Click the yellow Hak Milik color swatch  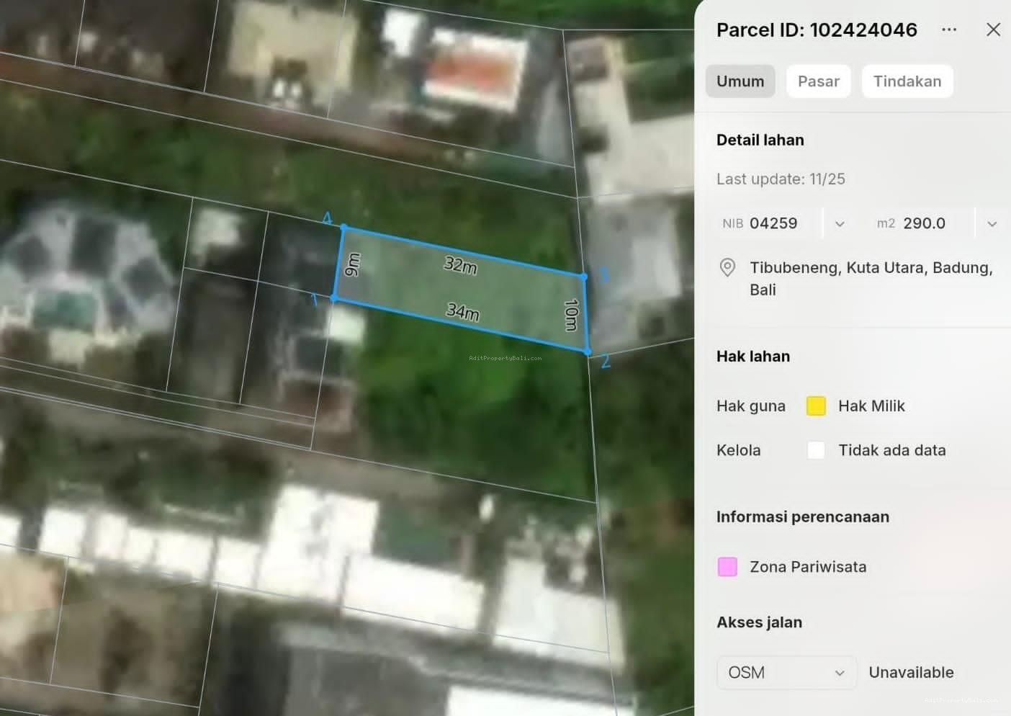816,406
